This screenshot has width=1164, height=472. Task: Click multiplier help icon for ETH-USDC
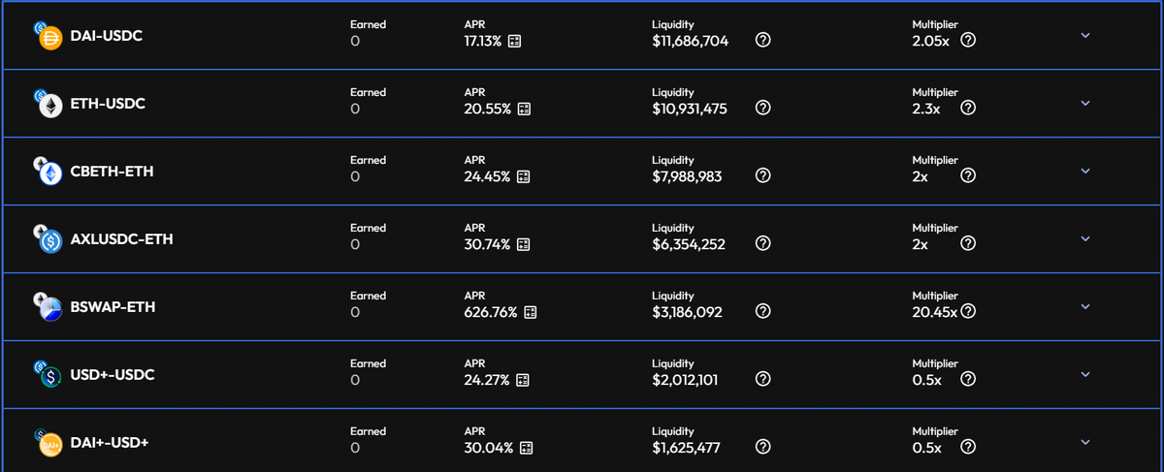click(x=967, y=109)
